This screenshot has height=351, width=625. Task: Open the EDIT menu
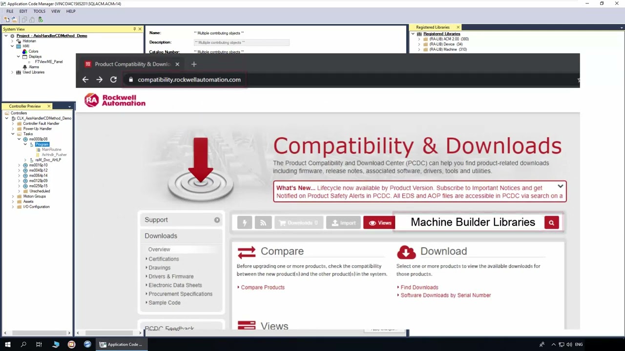tap(23, 11)
